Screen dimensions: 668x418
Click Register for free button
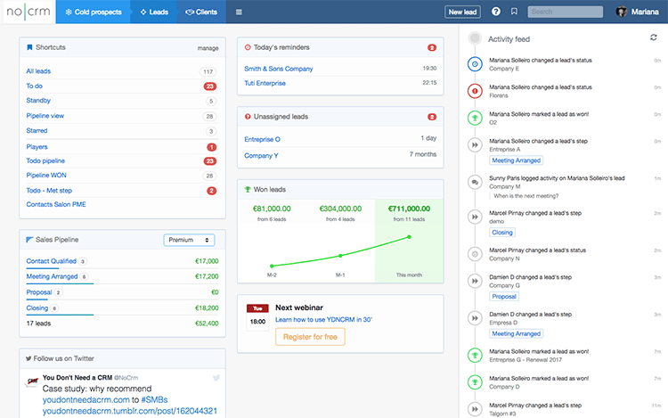310,337
